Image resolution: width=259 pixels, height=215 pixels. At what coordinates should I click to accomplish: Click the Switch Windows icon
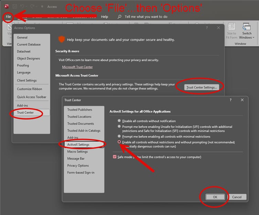coord(247,27)
